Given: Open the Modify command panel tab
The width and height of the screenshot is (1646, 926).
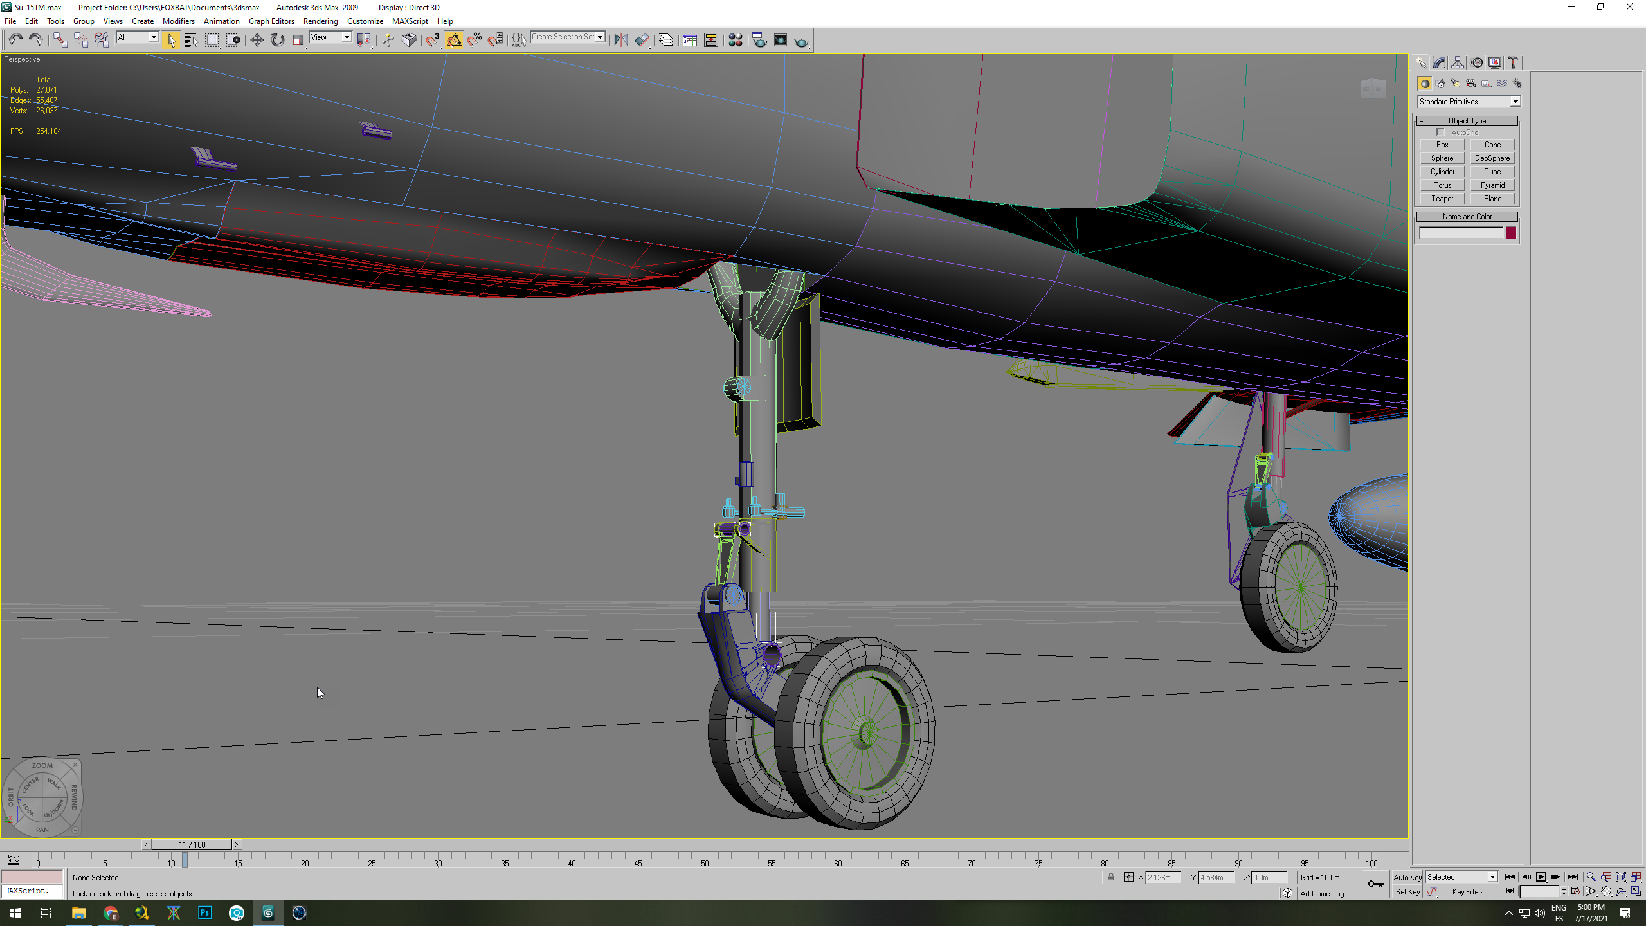Looking at the screenshot, I should pyautogui.click(x=1440, y=62).
